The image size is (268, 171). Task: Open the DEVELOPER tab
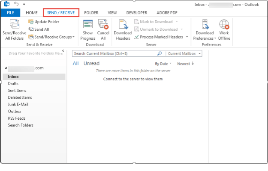[137, 12]
